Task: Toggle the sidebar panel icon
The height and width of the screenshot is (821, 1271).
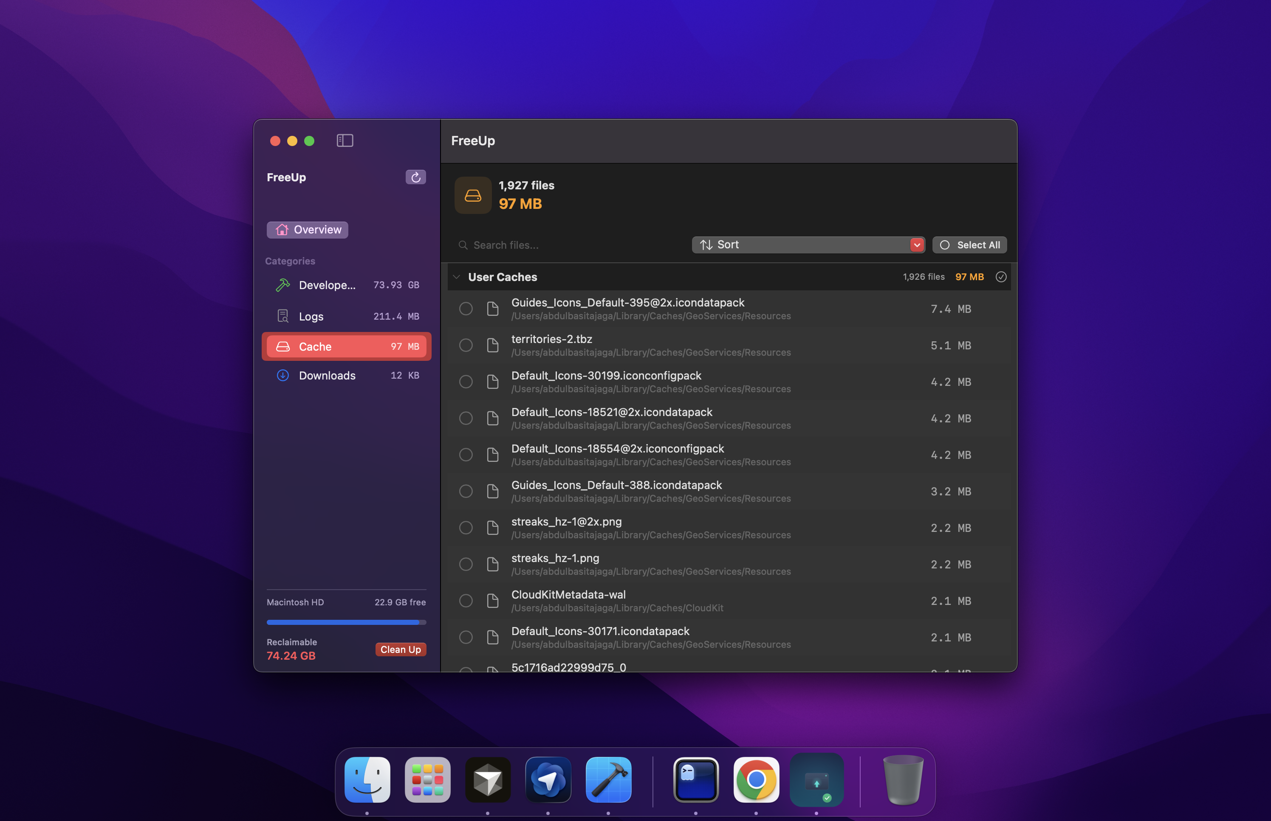Action: coord(345,141)
